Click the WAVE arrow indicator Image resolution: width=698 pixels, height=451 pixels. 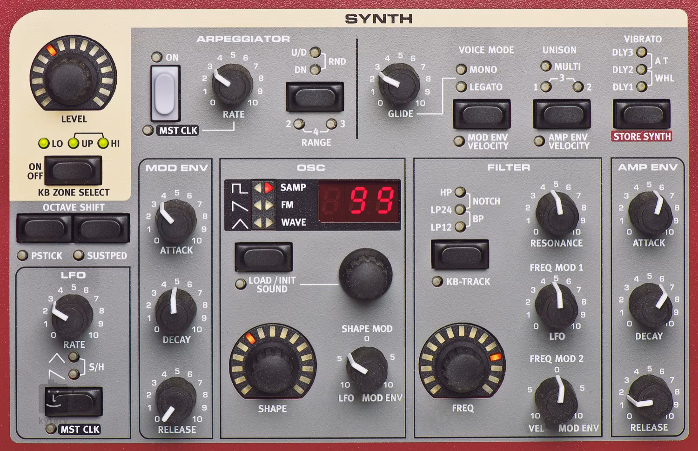[x=263, y=222]
